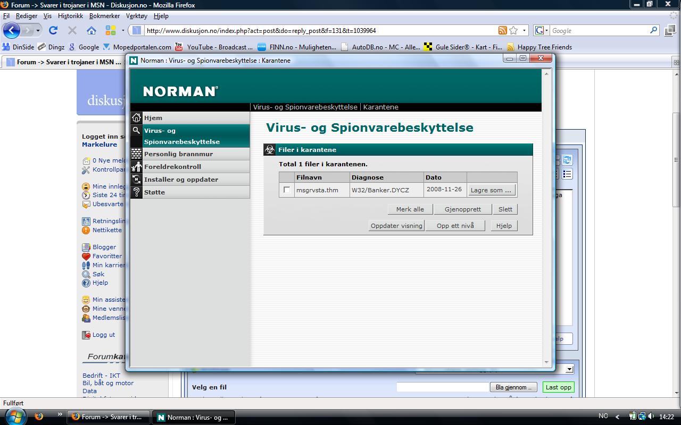This screenshot has width=681, height=425.
Task: Click the Opp ett nivå button
Action: (455, 226)
